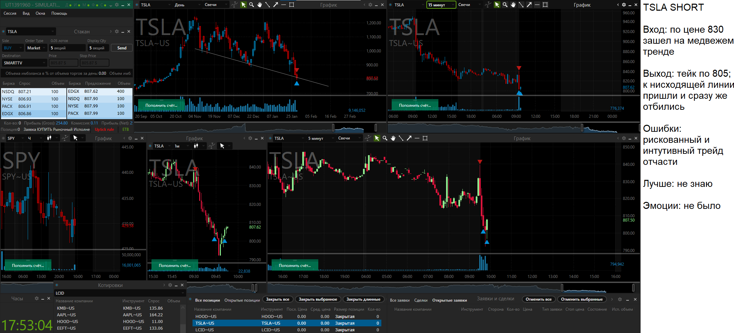
Task: Toggle the link radio in the Котировки panel
Action: point(57,285)
